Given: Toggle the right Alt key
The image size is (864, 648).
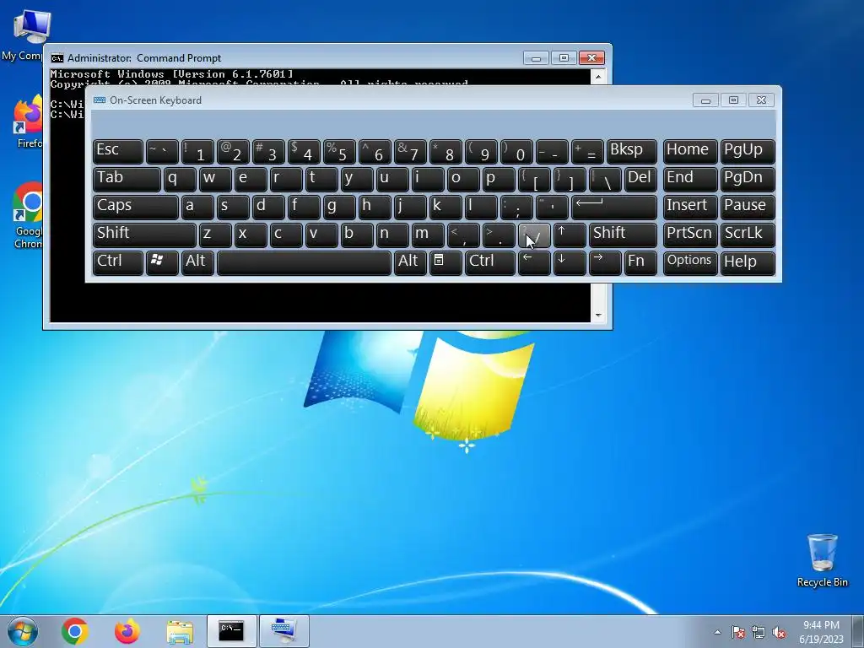Looking at the screenshot, I should pos(410,263).
